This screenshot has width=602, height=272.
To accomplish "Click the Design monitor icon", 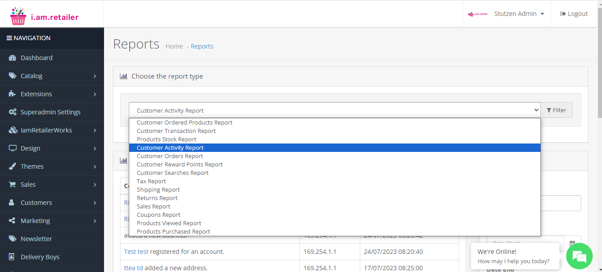I will [12, 148].
